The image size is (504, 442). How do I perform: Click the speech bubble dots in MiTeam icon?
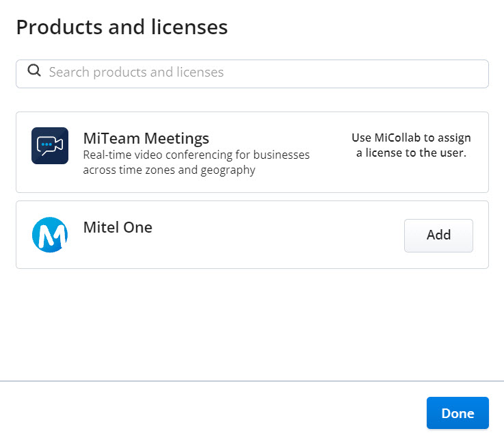click(45, 145)
